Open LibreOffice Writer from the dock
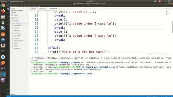This screenshot has width=173, height=97. point(3,28)
